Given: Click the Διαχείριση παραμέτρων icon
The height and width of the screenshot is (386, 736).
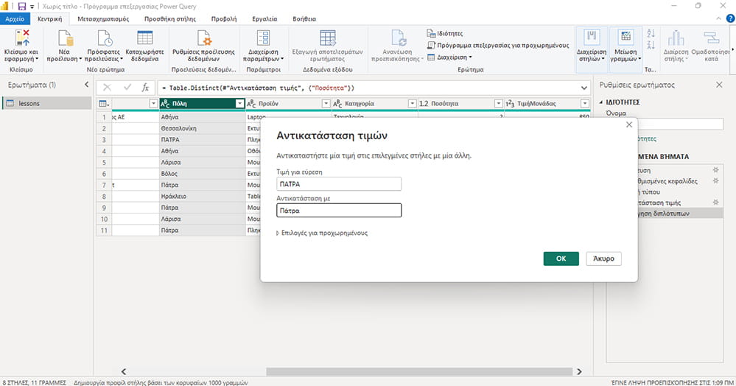Looking at the screenshot, I should coord(263,38).
